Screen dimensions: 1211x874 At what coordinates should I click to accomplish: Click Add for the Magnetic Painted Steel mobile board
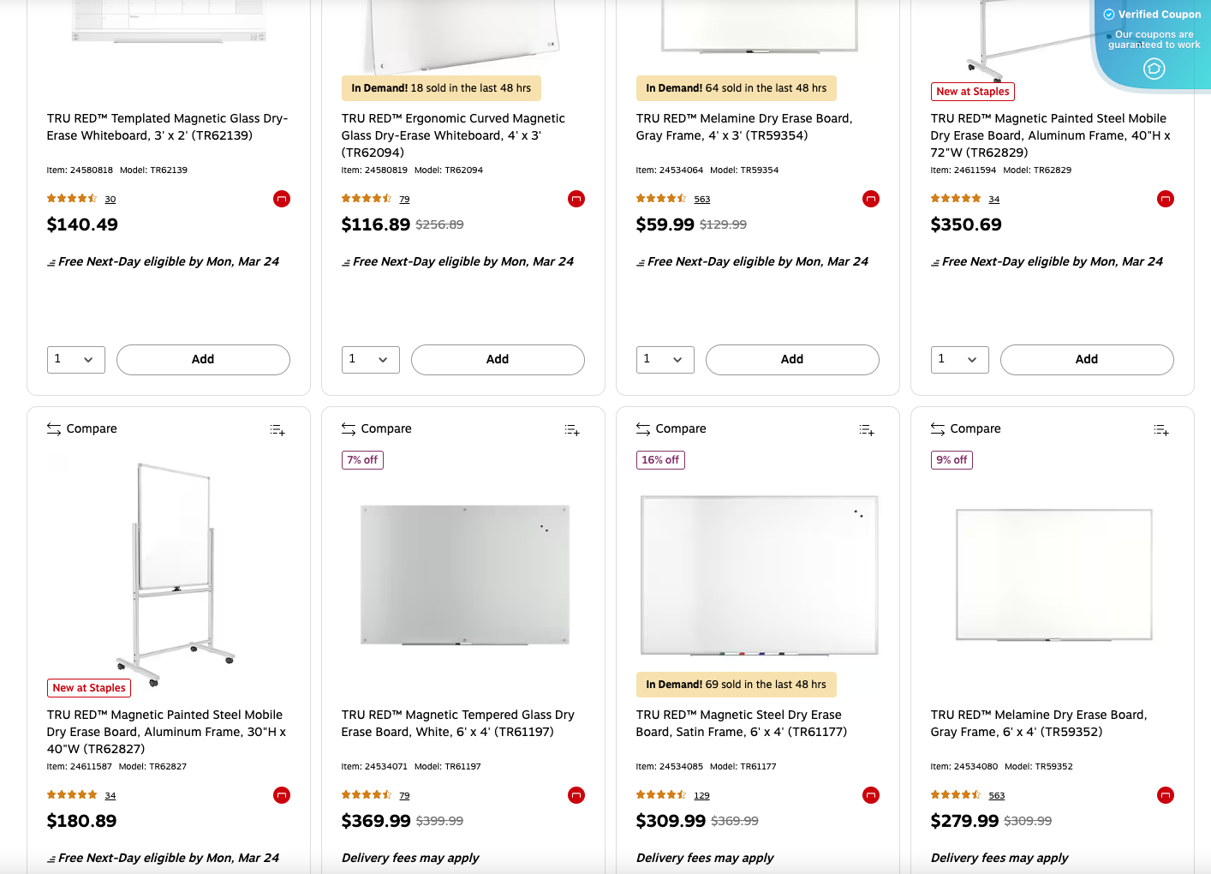point(1086,359)
